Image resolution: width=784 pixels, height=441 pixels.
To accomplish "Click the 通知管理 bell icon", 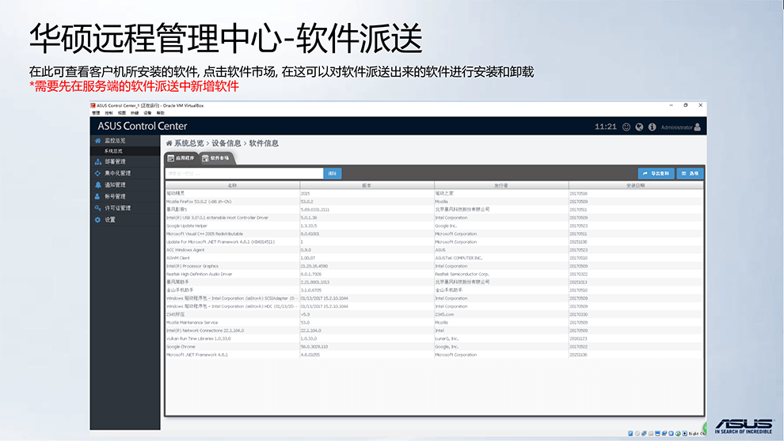I will tap(97, 184).
